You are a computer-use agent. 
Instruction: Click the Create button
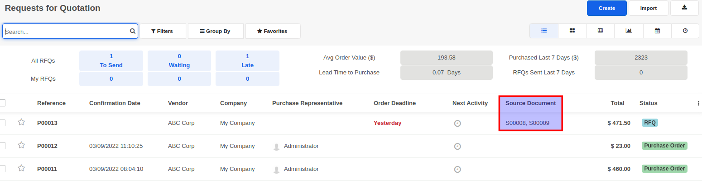(606, 8)
